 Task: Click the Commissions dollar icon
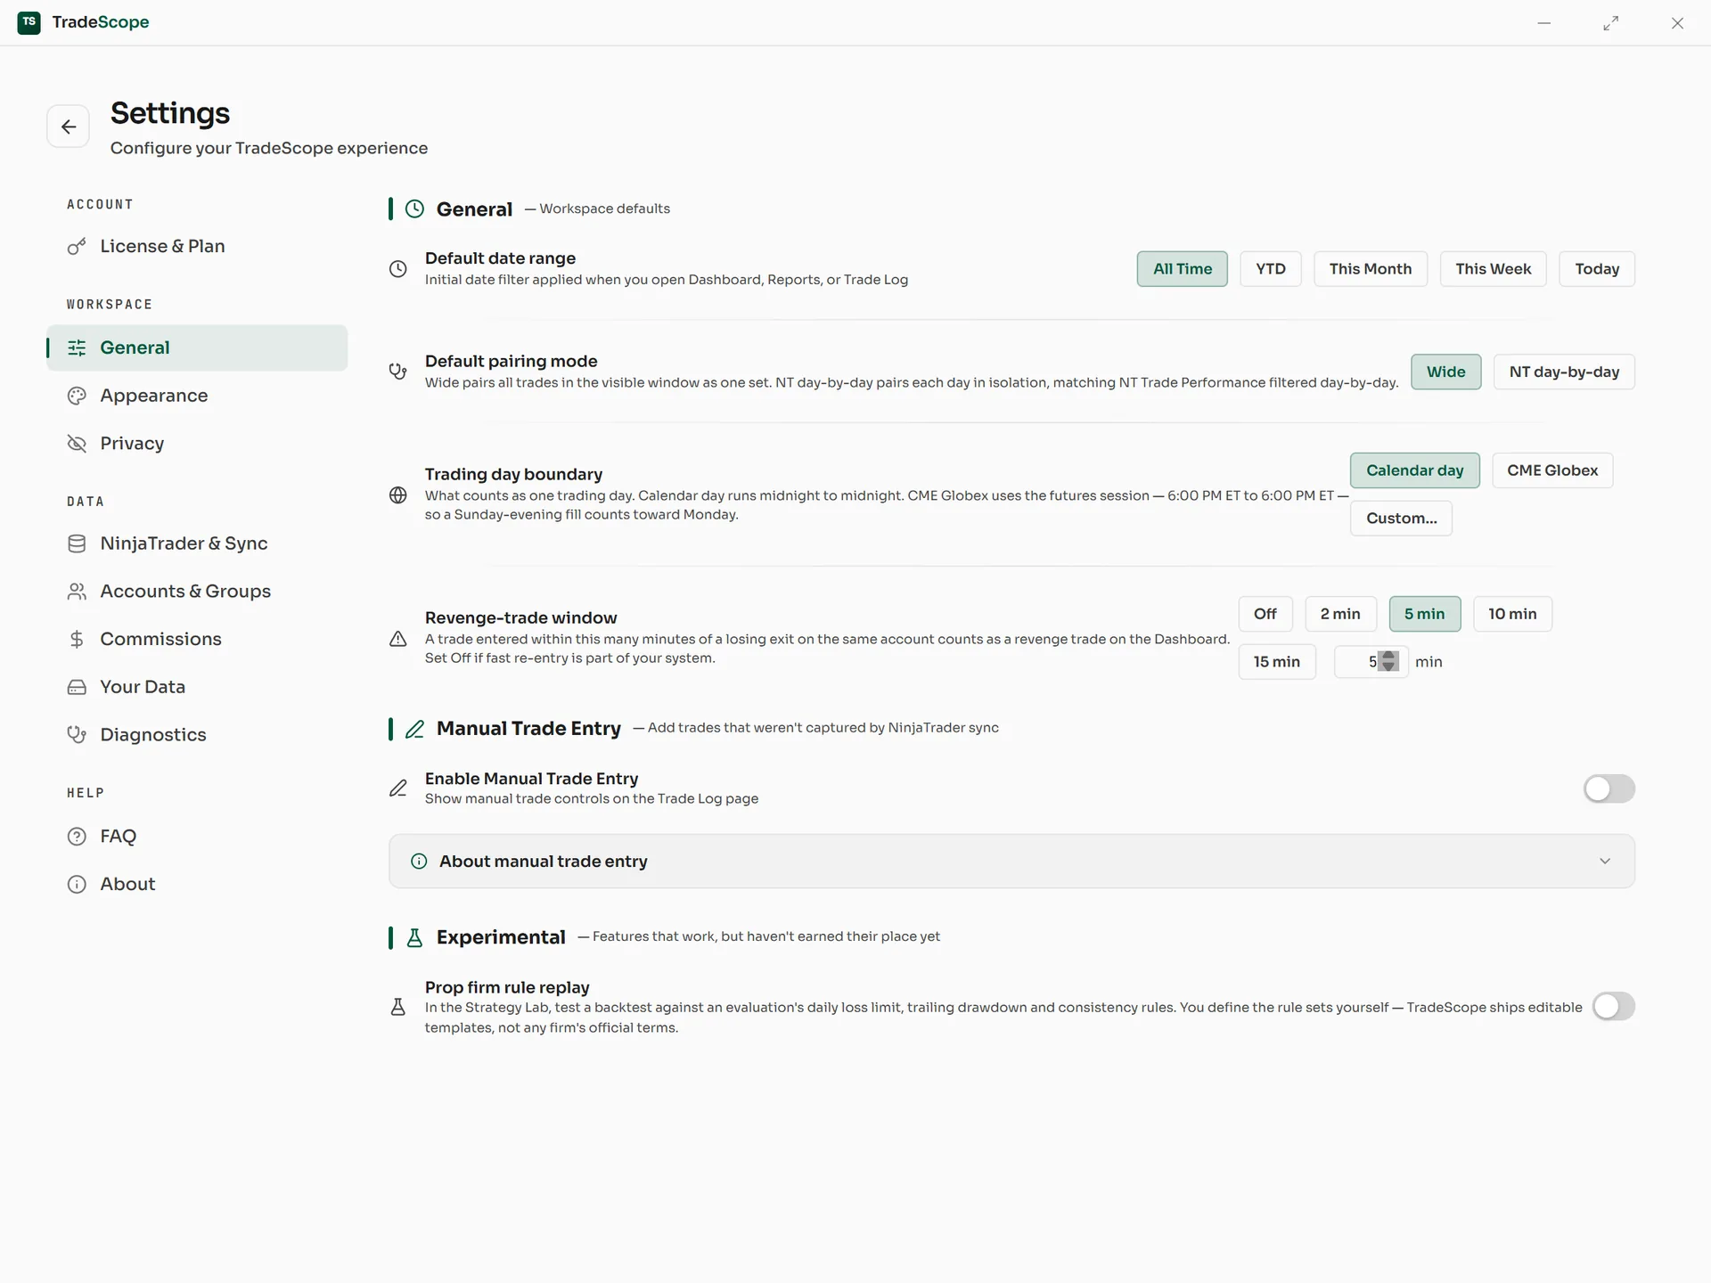click(77, 639)
